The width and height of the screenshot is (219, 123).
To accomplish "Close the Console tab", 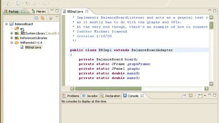I will tap(142, 96).
